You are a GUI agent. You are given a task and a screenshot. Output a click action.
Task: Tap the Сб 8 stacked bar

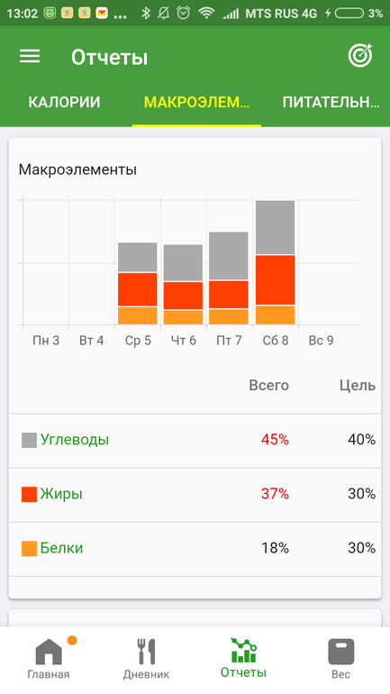[275, 262]
